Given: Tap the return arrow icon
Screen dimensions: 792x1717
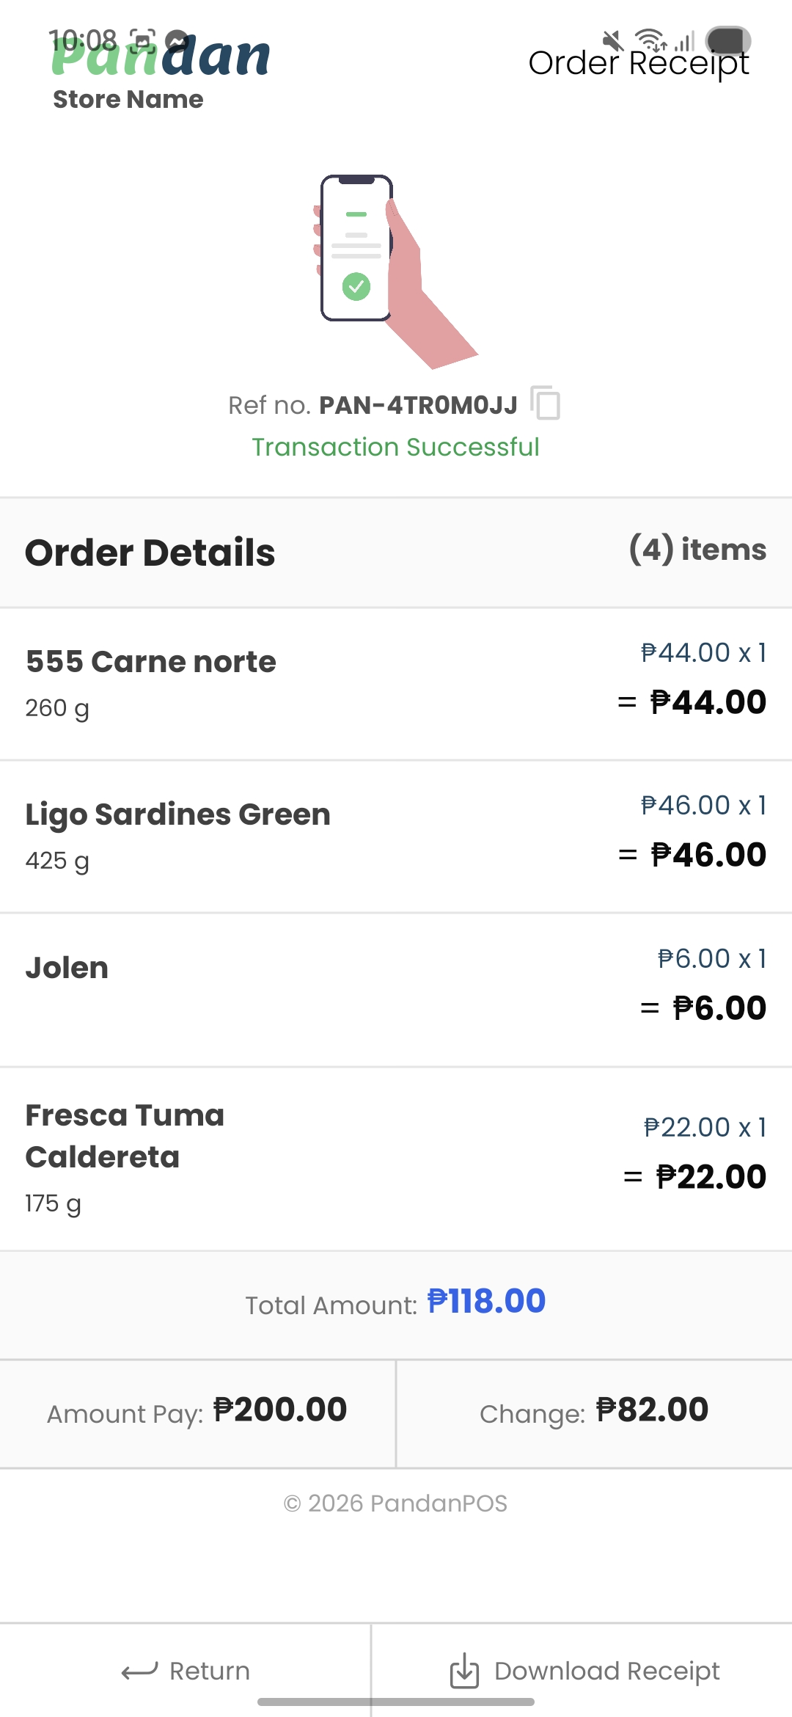Looking at the screenshot, I should point(139,1671).
